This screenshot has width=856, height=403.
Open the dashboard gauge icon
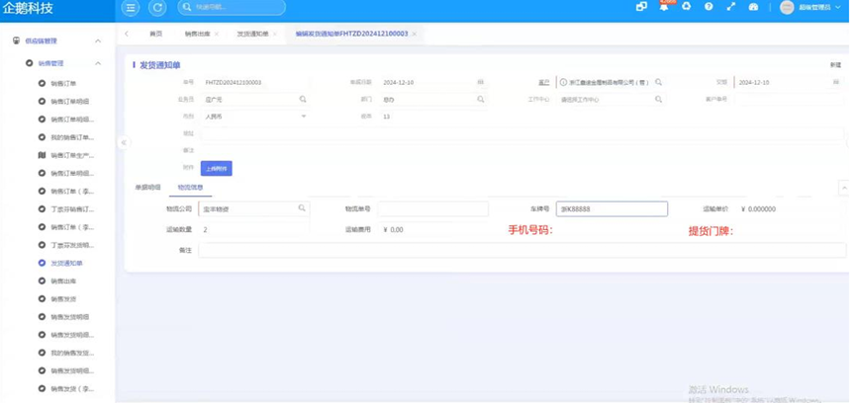point(753,7)
